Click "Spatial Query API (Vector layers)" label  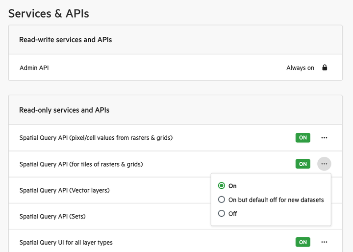(x=65, y=190)
